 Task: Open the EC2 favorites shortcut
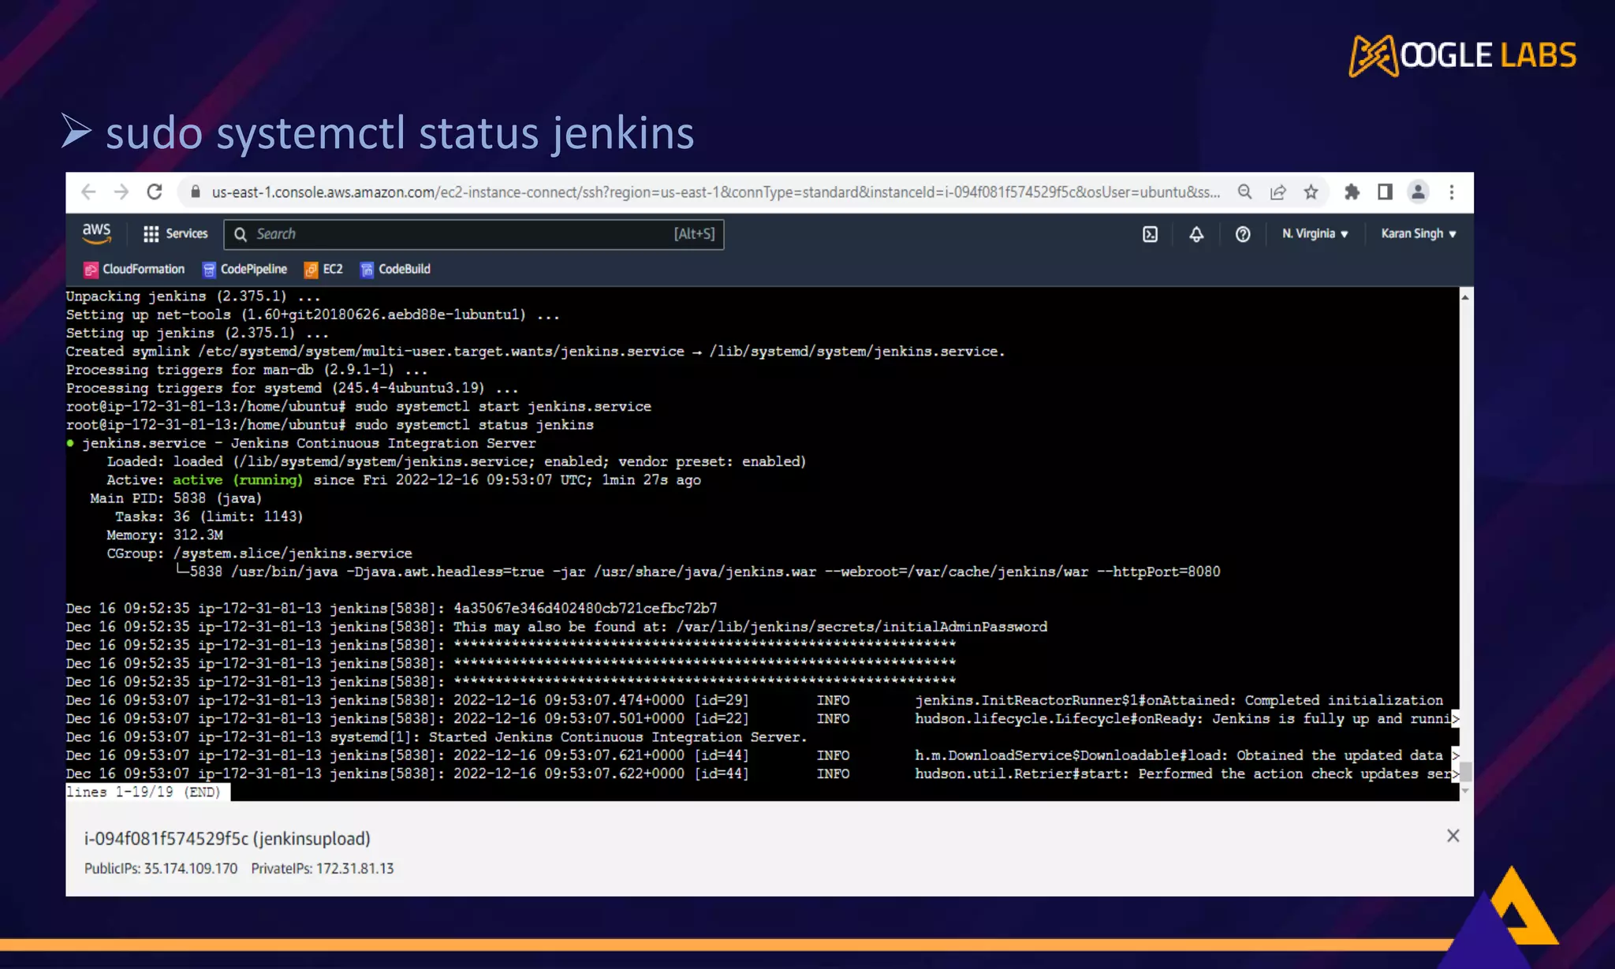(x=324, y=270)
